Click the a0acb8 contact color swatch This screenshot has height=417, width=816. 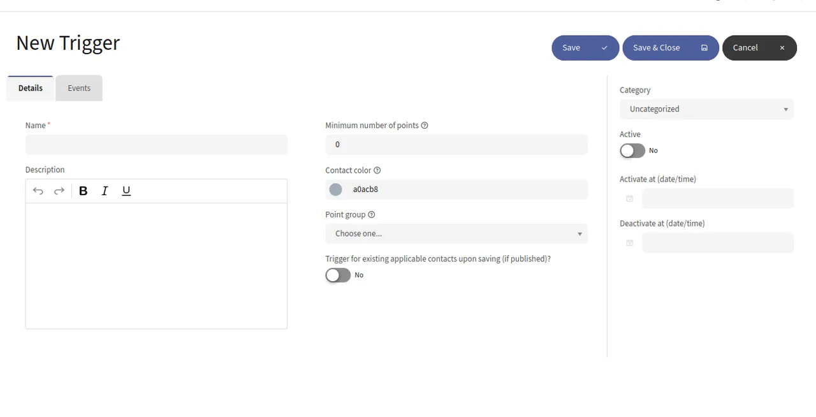(x=335, y=189)
